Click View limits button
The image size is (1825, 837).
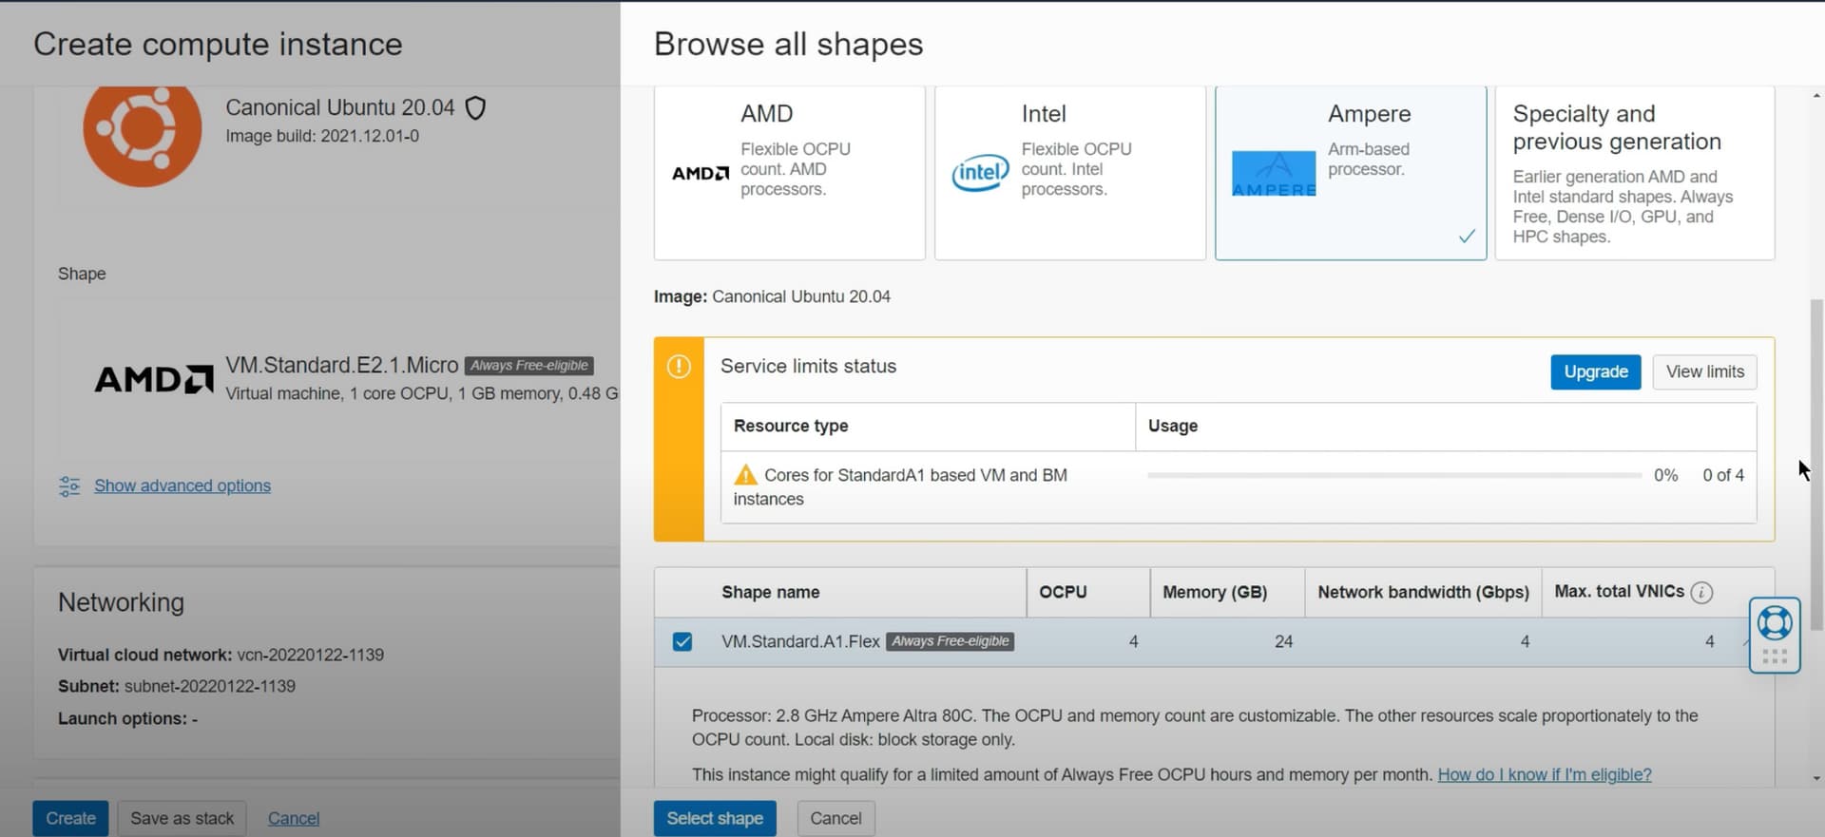pos(1705,371)
